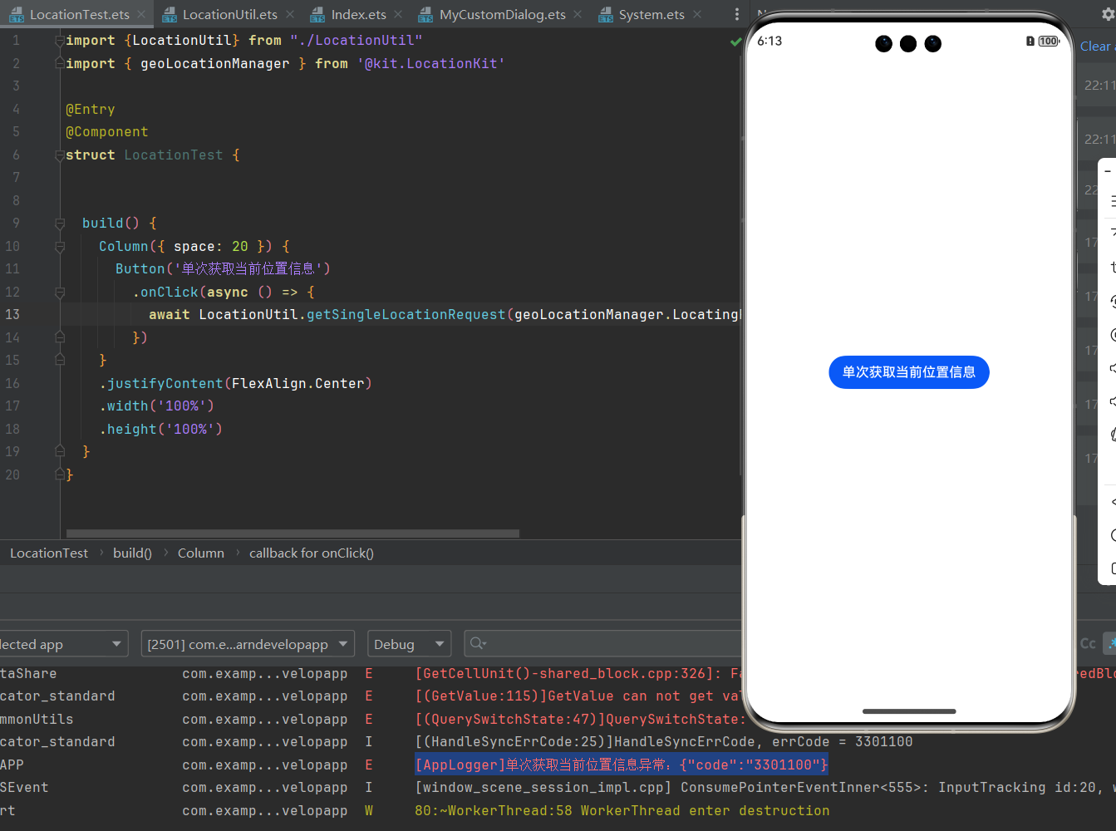The image size is (1116, 831).
Task: Click FlexAlign.Center in justifyContent line
Action: pos(297,383)
